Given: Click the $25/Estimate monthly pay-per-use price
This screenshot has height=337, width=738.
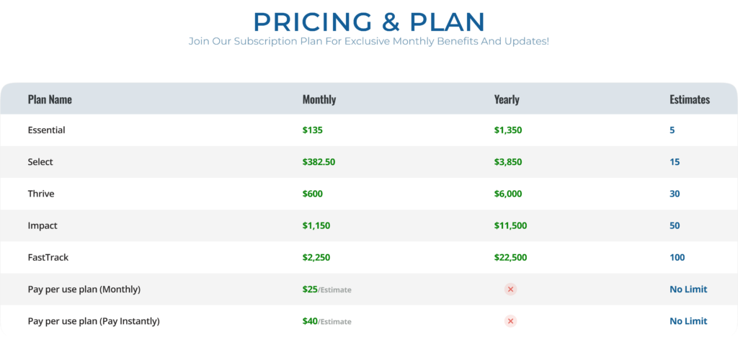Looking at the screenshot, I should point(326,289).
